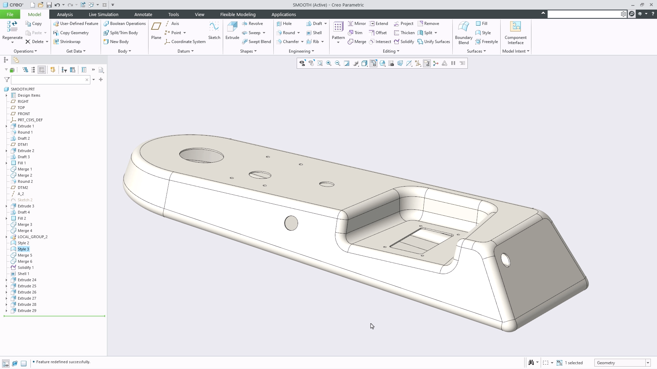Pick the Solidify tool in Editing
Screen dimensions: 657x369
(x=404, y=42)
